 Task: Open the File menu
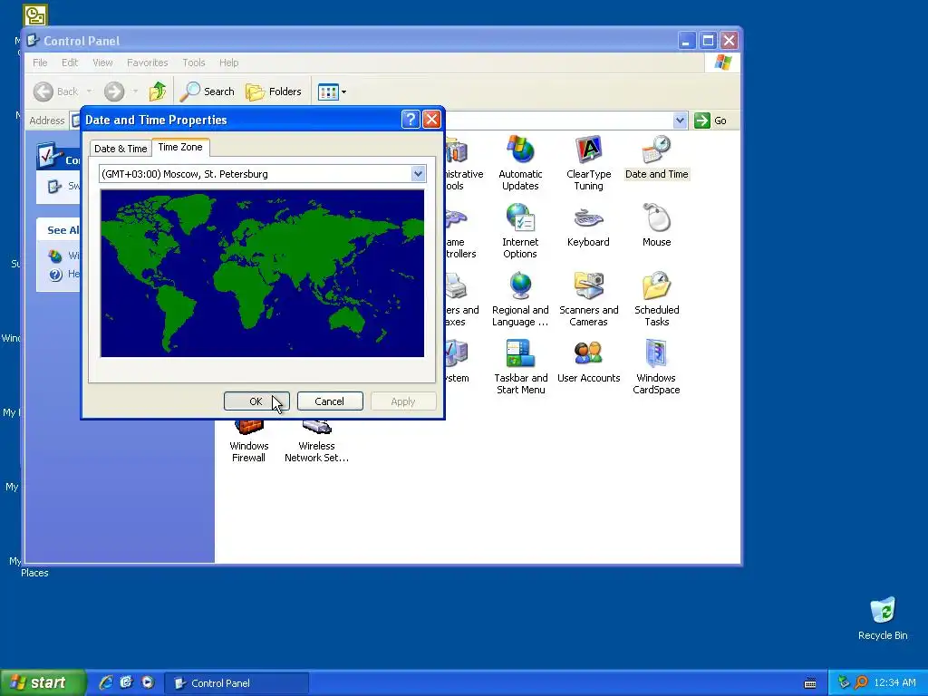(40, 63)
